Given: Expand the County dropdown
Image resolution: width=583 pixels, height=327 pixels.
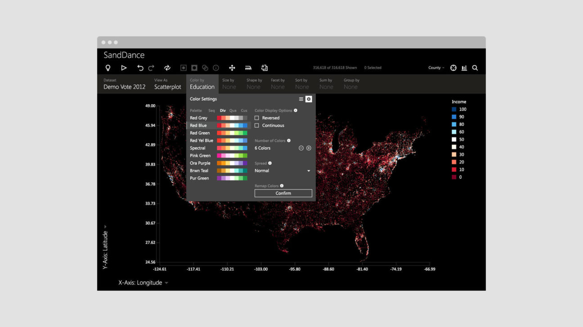Looking at the screenshot, I should 436,68.
